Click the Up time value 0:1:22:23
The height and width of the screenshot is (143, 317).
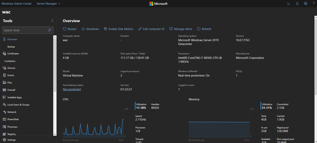(126, 89)
